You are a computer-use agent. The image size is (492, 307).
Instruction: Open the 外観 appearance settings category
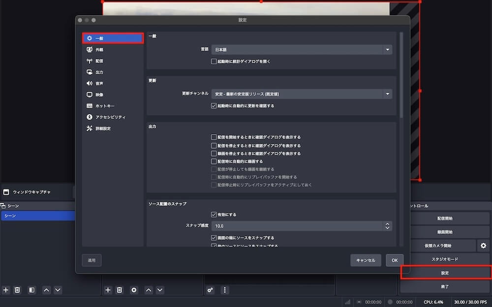pos(113,50)
